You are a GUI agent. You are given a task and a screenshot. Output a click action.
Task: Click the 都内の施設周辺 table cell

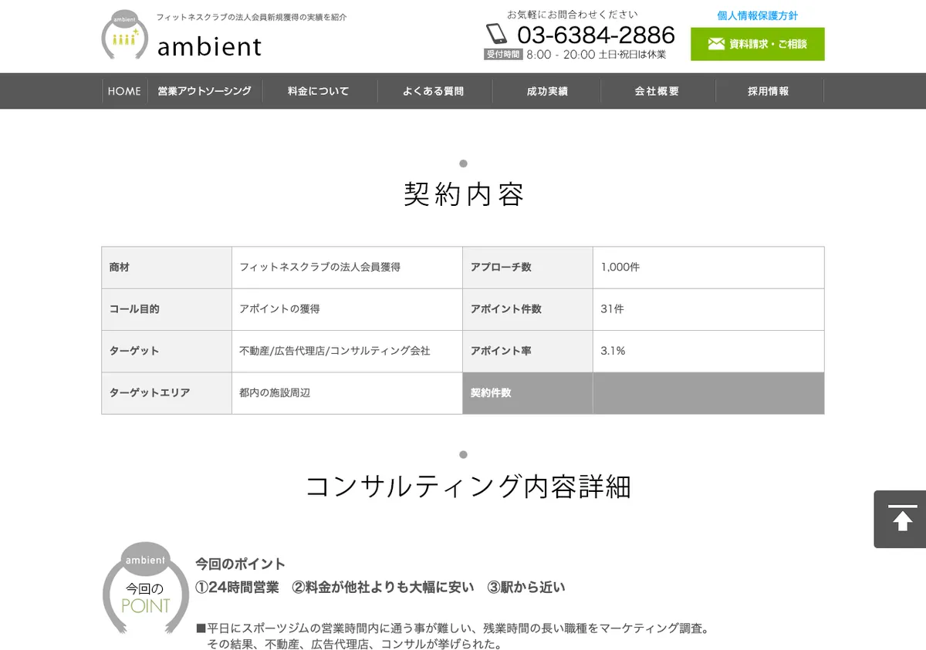[347, 393]
